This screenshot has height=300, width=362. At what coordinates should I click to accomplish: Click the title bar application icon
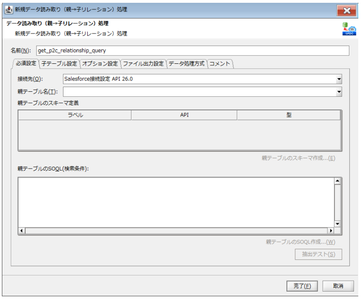[9, 10]
